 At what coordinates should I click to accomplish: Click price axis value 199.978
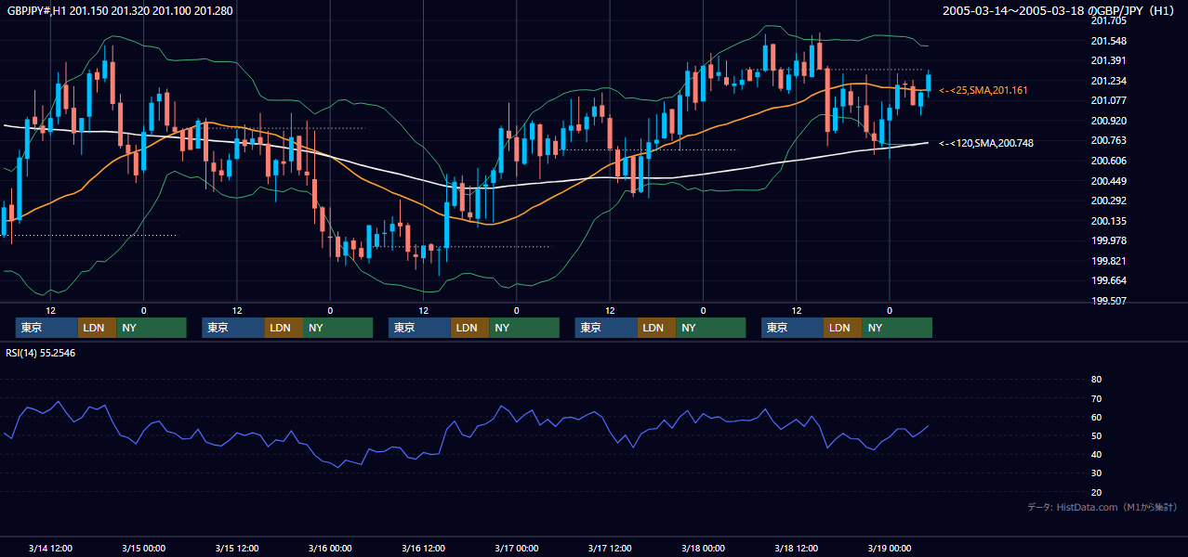point(1108,240)
